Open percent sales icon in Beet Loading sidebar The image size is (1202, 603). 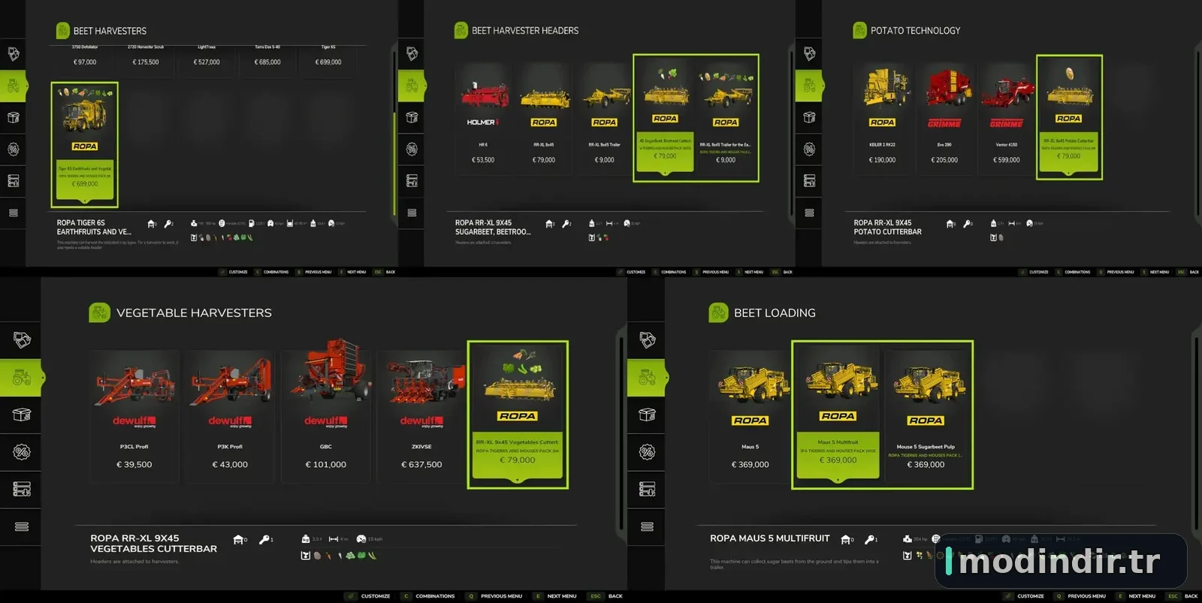[647, 452]
